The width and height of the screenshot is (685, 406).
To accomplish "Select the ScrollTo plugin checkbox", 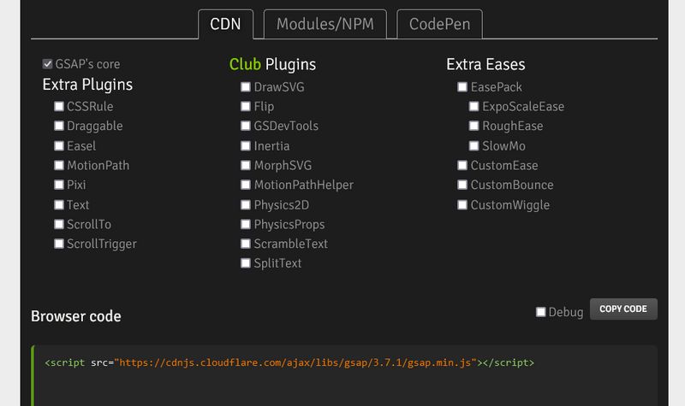I will pos(59,225).
